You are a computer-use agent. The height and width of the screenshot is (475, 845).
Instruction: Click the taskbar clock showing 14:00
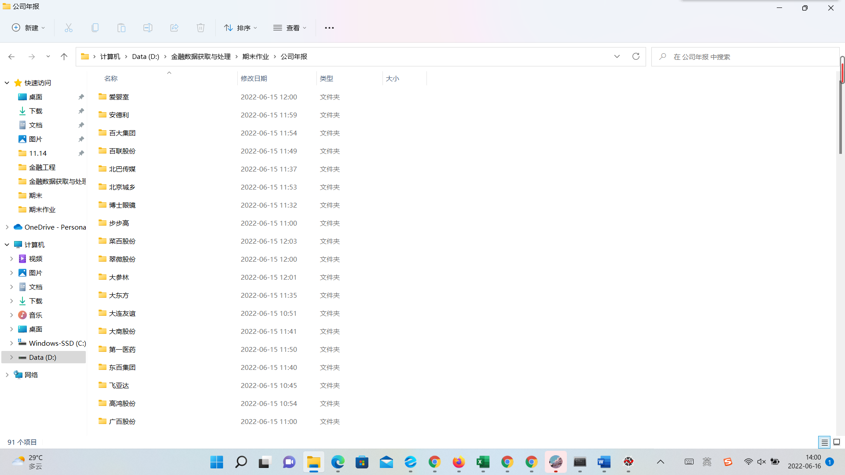804,462
